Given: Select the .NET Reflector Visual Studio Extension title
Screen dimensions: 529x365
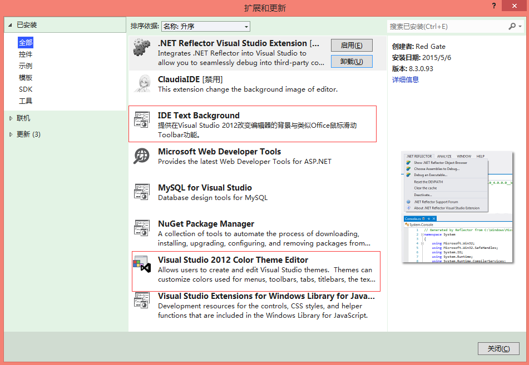Looking at the screenshot, I should [x=238, y=43].
